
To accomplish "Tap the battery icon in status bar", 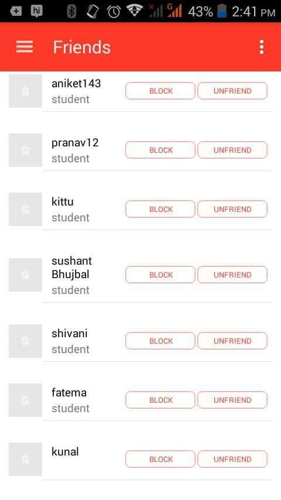I will [222, 11].
